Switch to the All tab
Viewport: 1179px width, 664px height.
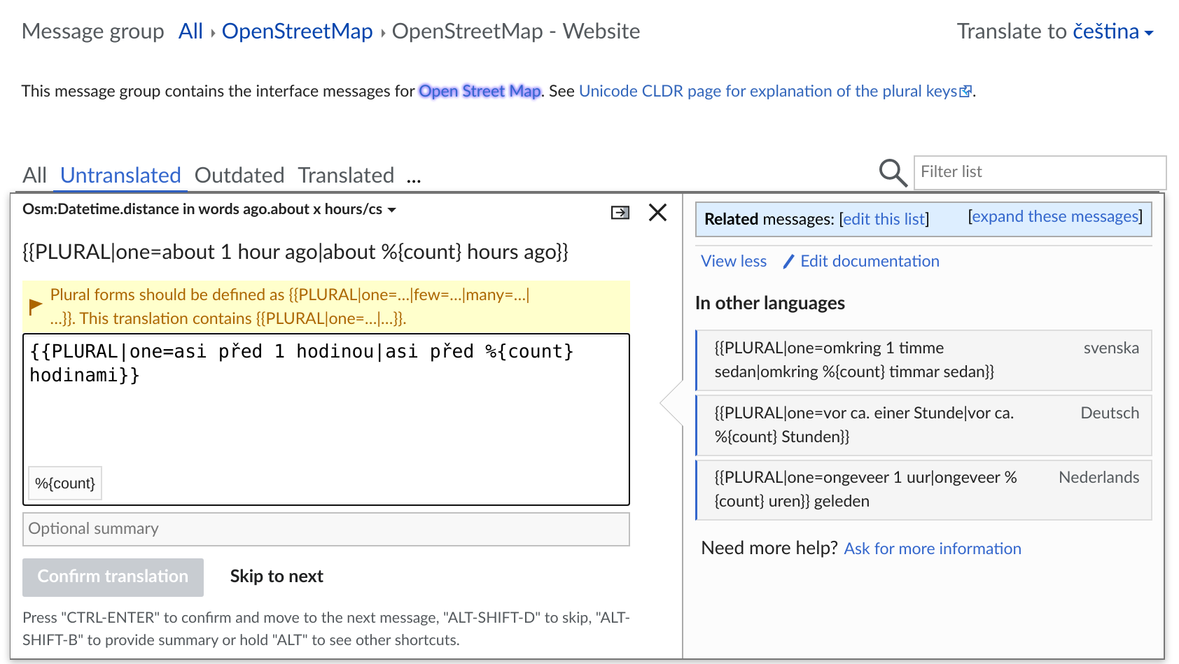pyautogui.click(x=34, y=176)
